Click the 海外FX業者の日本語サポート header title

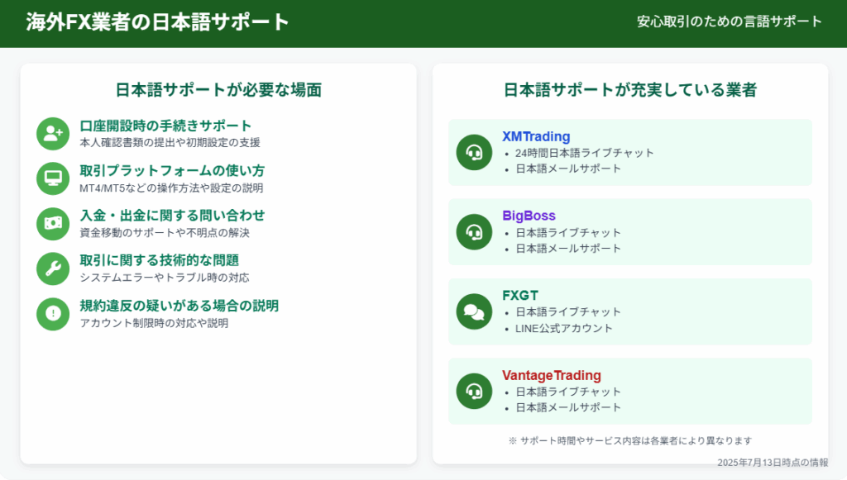tap(158, 22)
